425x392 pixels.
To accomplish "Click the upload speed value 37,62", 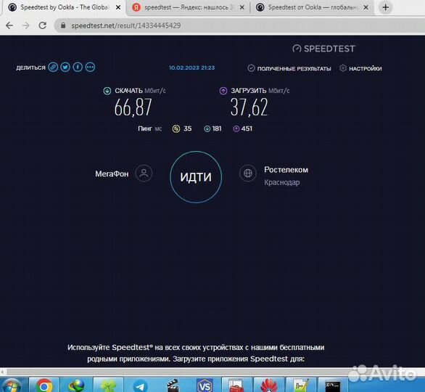I will tap(249, 107).
